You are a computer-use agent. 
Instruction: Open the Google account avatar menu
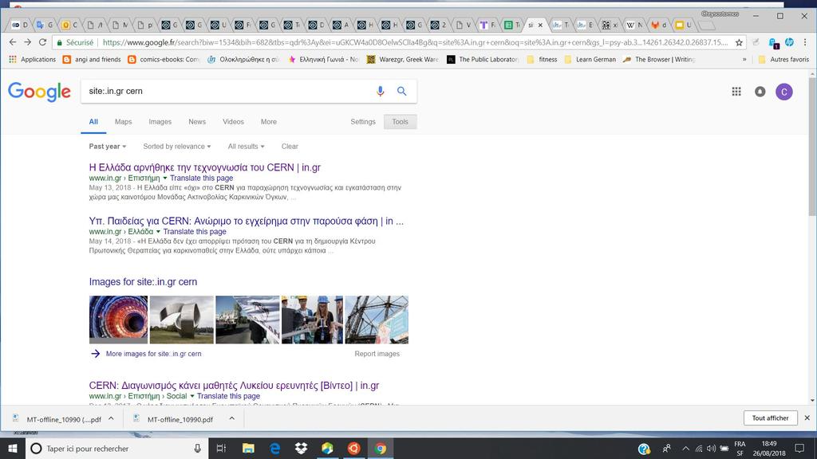point(783,92)
